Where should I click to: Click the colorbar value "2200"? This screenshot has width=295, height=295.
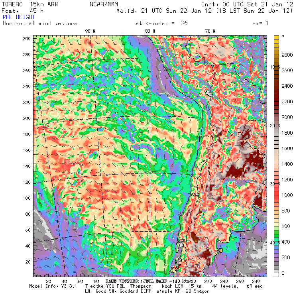[287, 102]
